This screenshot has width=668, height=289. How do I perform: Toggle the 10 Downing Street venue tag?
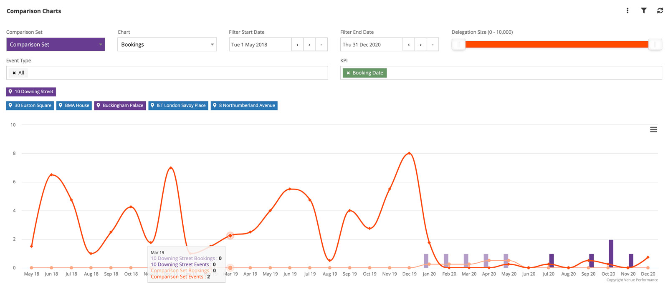tap(31, 92)
